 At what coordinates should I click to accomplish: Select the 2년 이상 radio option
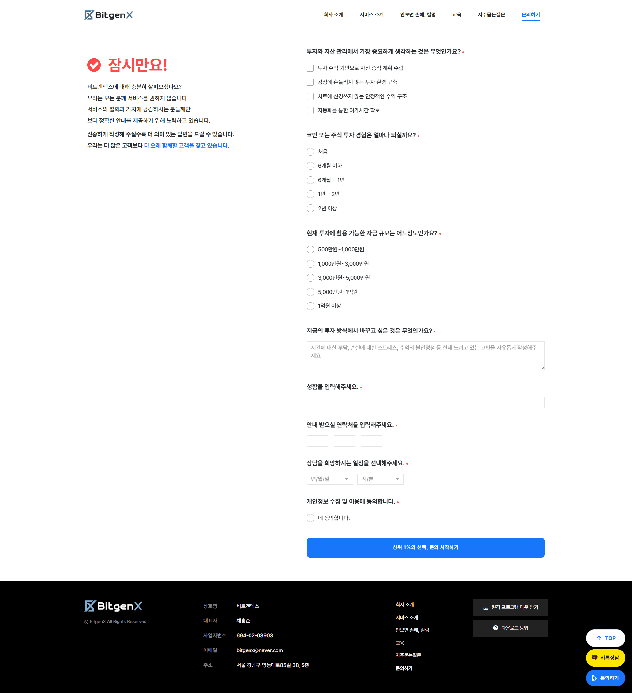click(x=310, y=208)
